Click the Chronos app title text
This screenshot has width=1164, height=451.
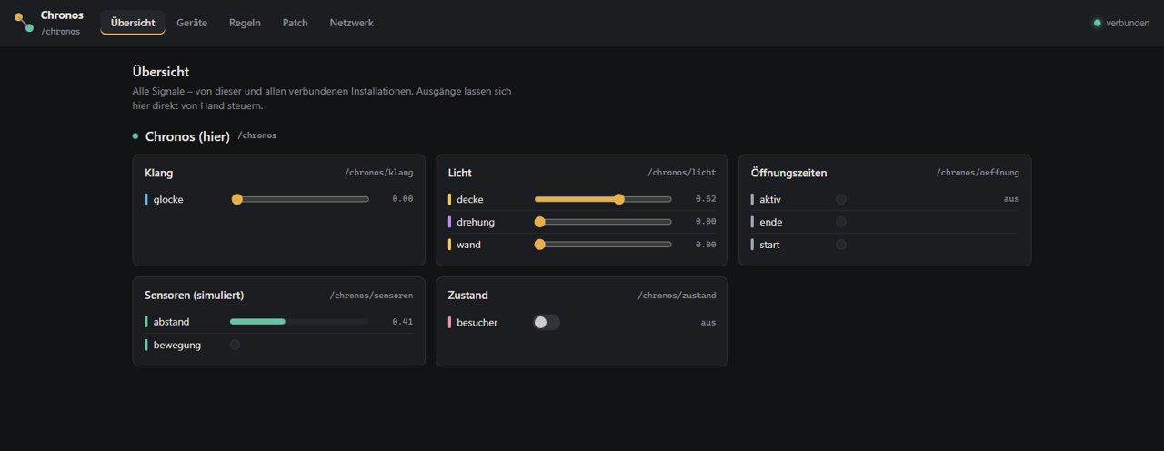(x=62, y=15)
